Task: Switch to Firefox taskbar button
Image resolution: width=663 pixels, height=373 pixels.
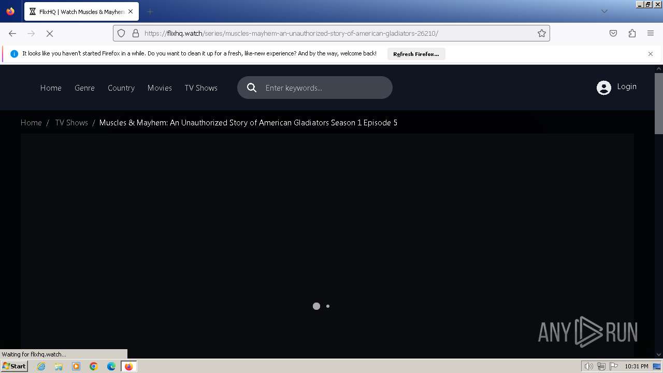Action: [x=128, y=366]
